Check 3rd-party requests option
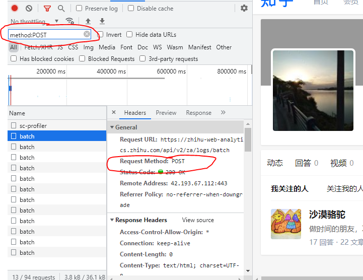Viewport: 363px width, 280px height. pyautogui.click(x=142, y=58)
